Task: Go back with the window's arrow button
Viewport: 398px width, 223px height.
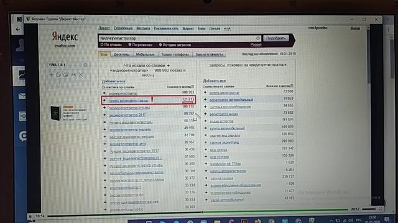Action: [x=18, y=29]
